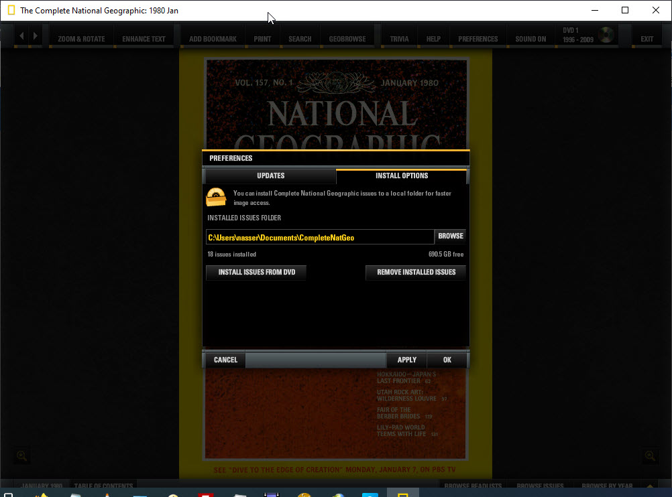Switch to the Updates tab

tap(270, 176)
